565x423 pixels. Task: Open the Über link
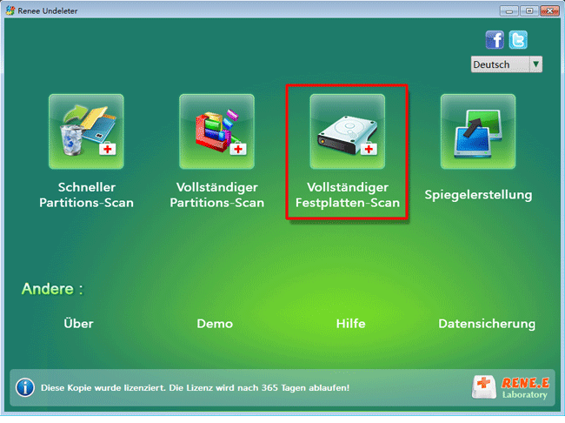(78, 324)
